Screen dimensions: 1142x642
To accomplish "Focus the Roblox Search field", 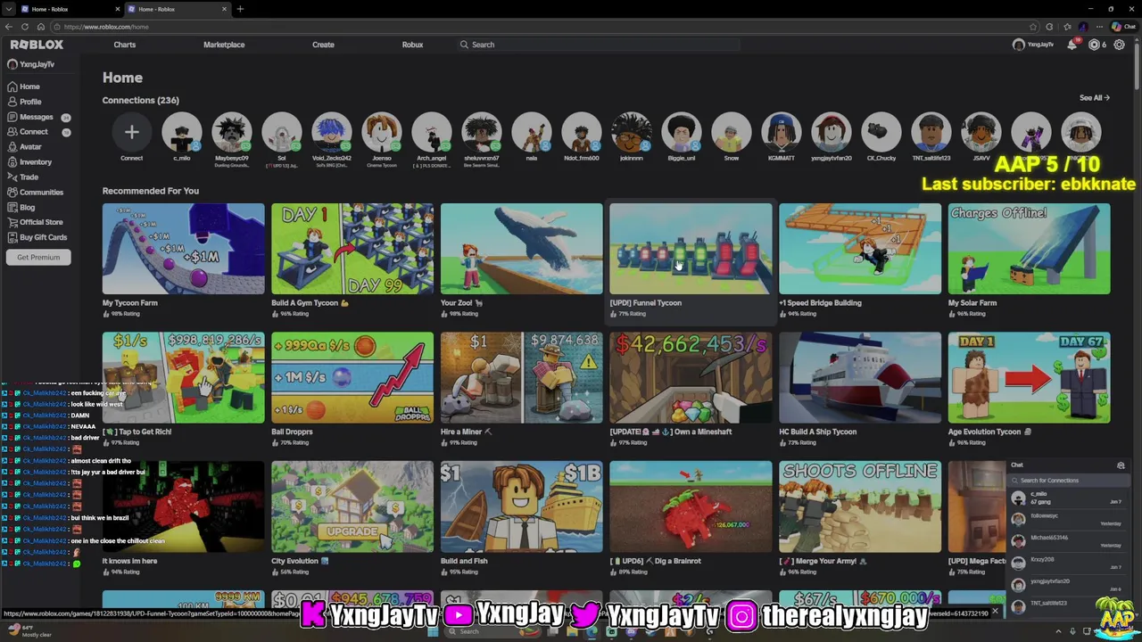I will 598,45.
